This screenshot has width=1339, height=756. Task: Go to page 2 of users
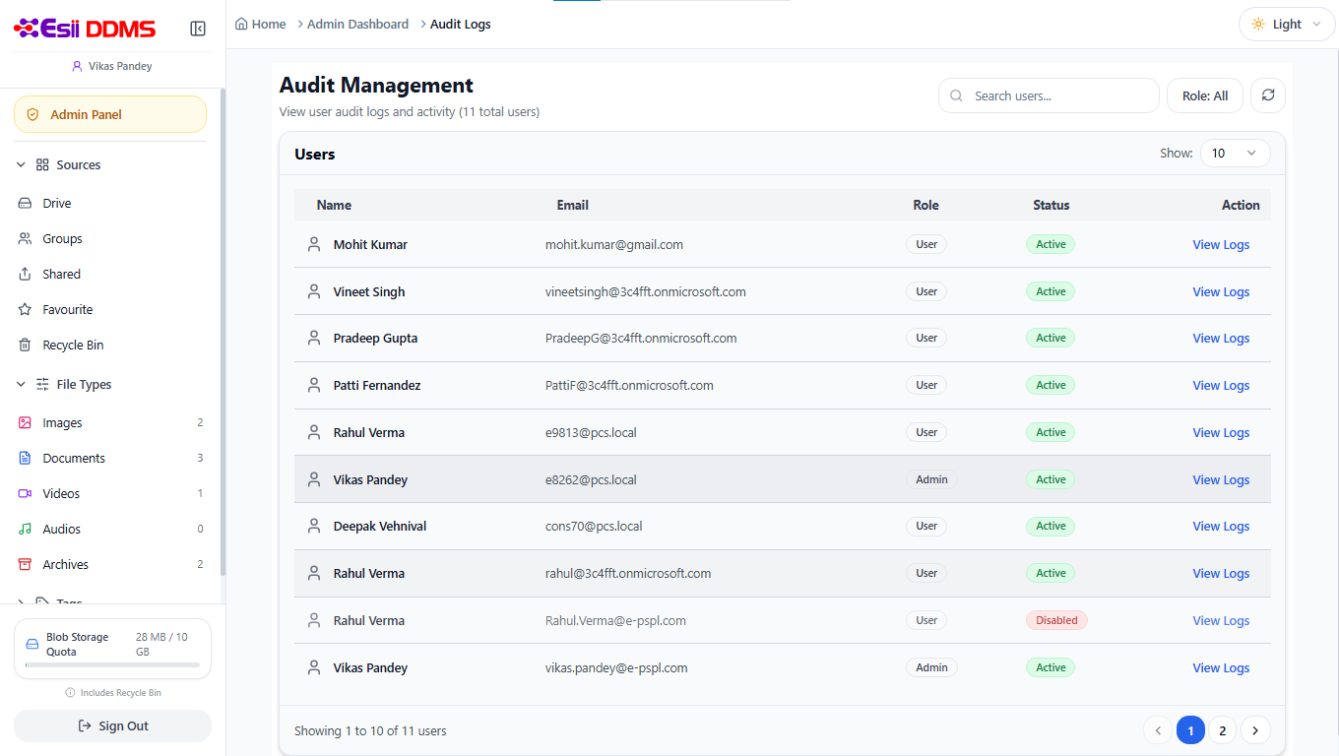(1223, 730)
